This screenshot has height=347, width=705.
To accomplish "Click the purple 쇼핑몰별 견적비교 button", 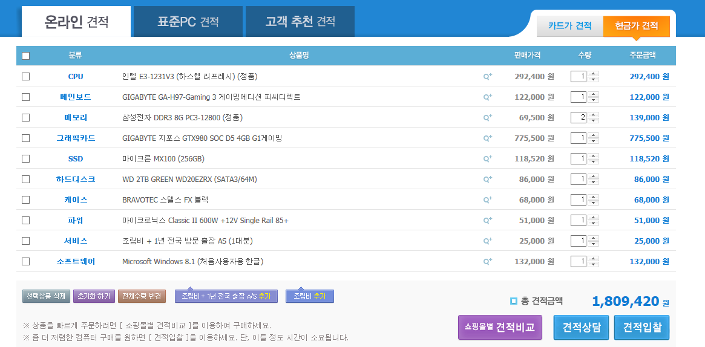I will point(499,327).
